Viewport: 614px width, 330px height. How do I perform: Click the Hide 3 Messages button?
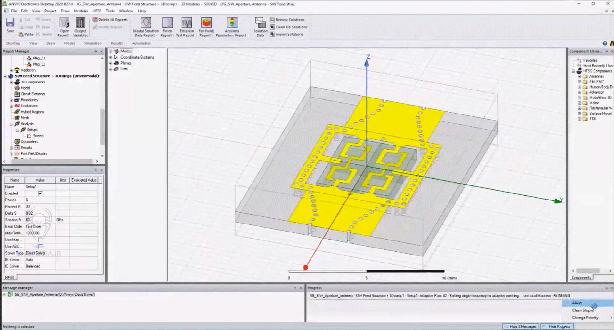(521, 326)
